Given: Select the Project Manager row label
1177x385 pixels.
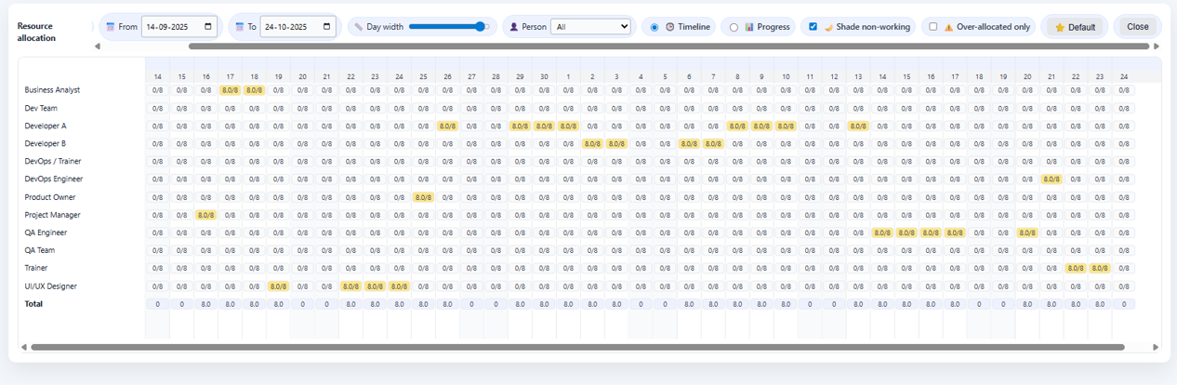Looking at the screenshot, I should point(52,215).
